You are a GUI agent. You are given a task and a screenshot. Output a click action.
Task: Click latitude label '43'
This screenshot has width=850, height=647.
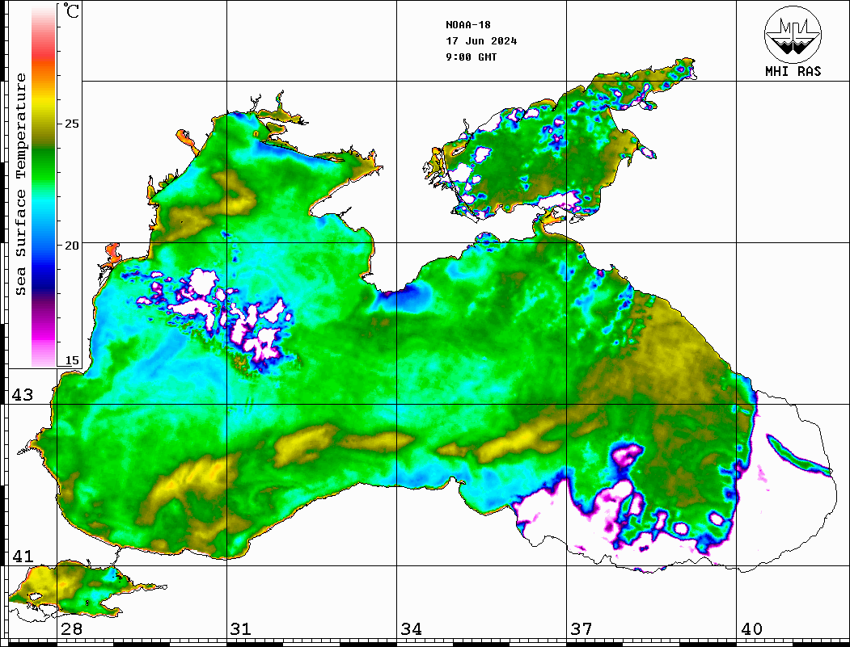click(23, 395)
